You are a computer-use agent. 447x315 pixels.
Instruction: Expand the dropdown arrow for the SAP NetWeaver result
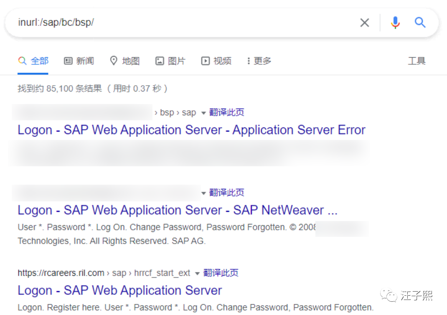(203, 193)
